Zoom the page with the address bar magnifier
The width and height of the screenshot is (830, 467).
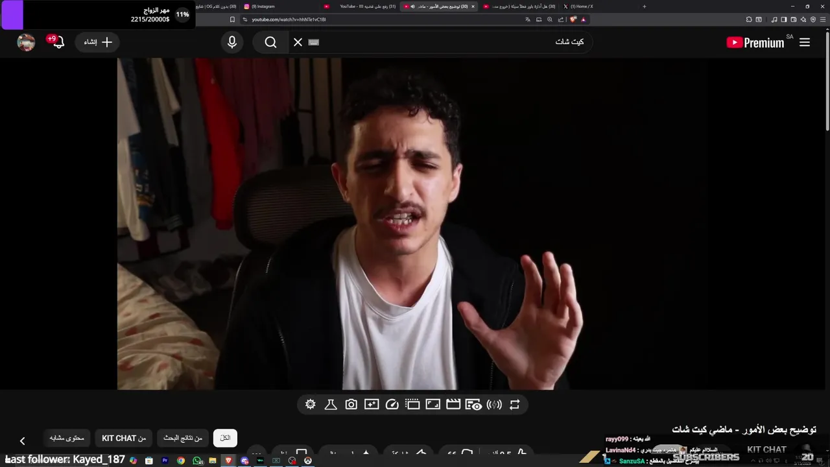(550, 19)
